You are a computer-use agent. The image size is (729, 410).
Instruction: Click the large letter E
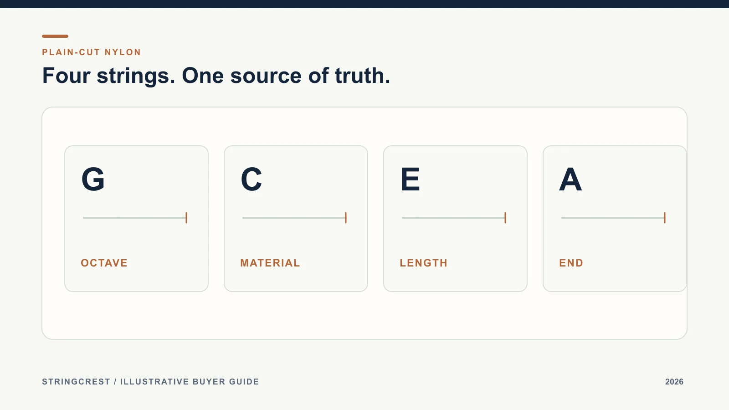click(410, 179)
